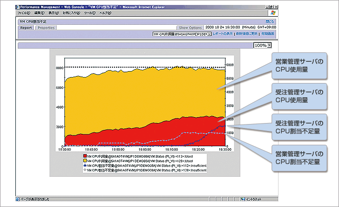
Task: Click the 8000 label on left axis
Action: [x=59, y=68]
